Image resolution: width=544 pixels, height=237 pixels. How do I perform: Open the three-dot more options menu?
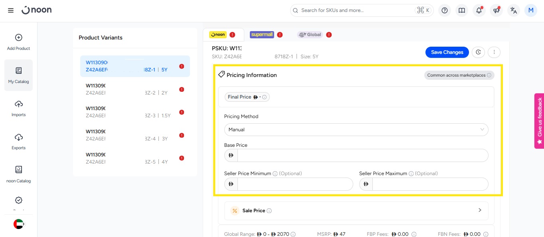[494, 52]
